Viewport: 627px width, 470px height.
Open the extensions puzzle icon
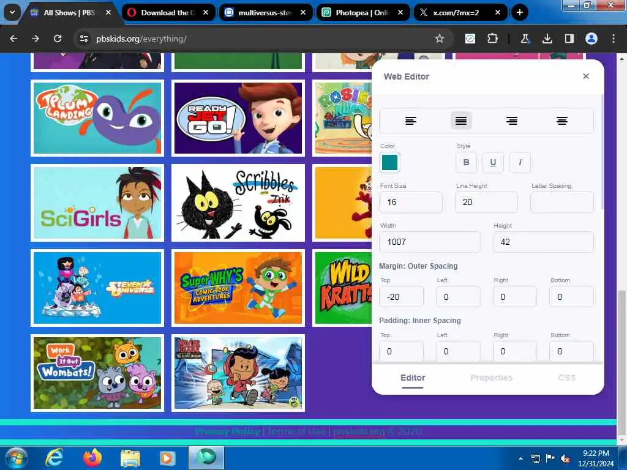click(493, 39)
